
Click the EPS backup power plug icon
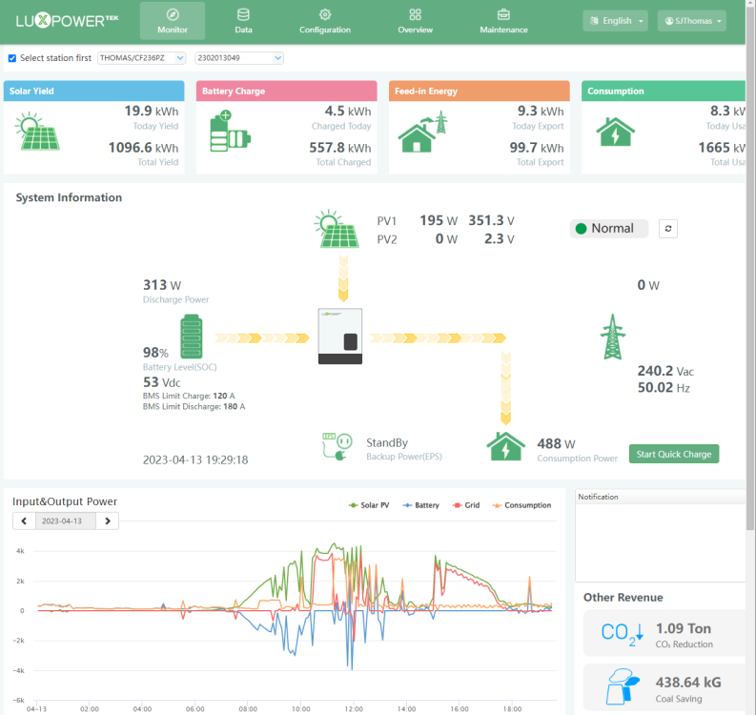[x=337, y=446]
